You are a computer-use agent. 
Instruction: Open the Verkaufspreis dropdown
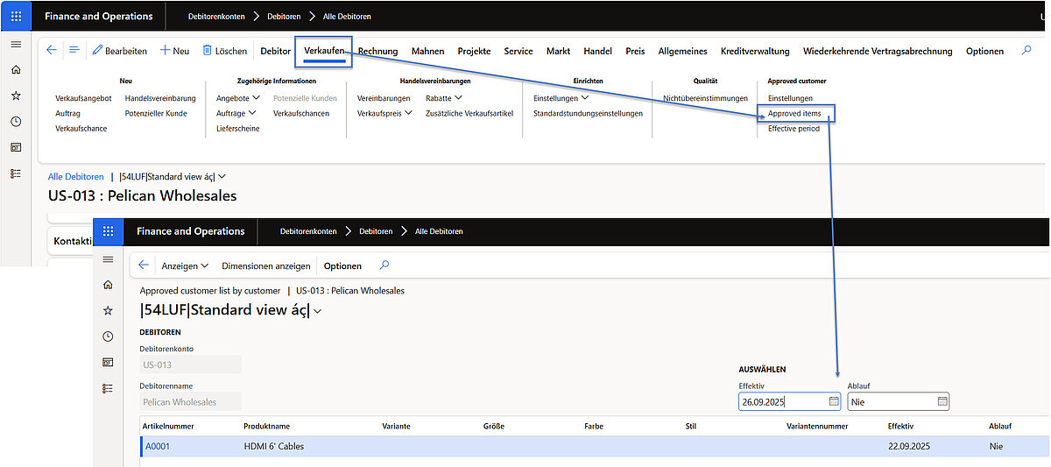(384, 113)
